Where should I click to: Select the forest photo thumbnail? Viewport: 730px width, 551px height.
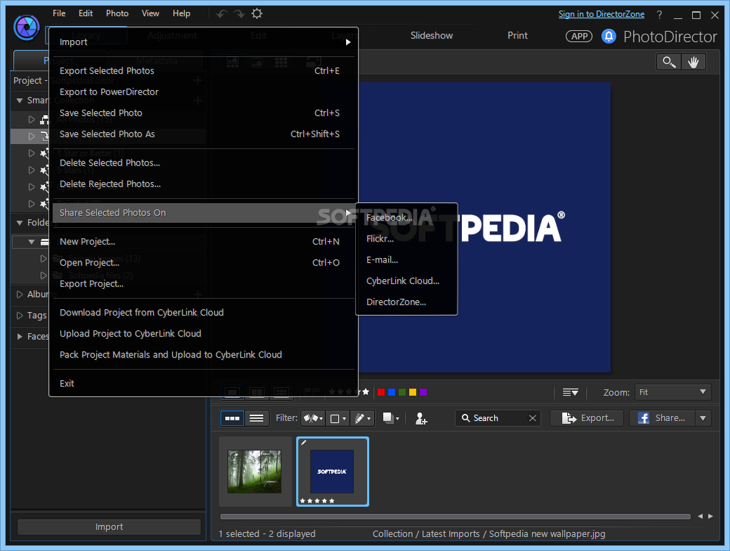pyautogui.click(x=255, y=472)
